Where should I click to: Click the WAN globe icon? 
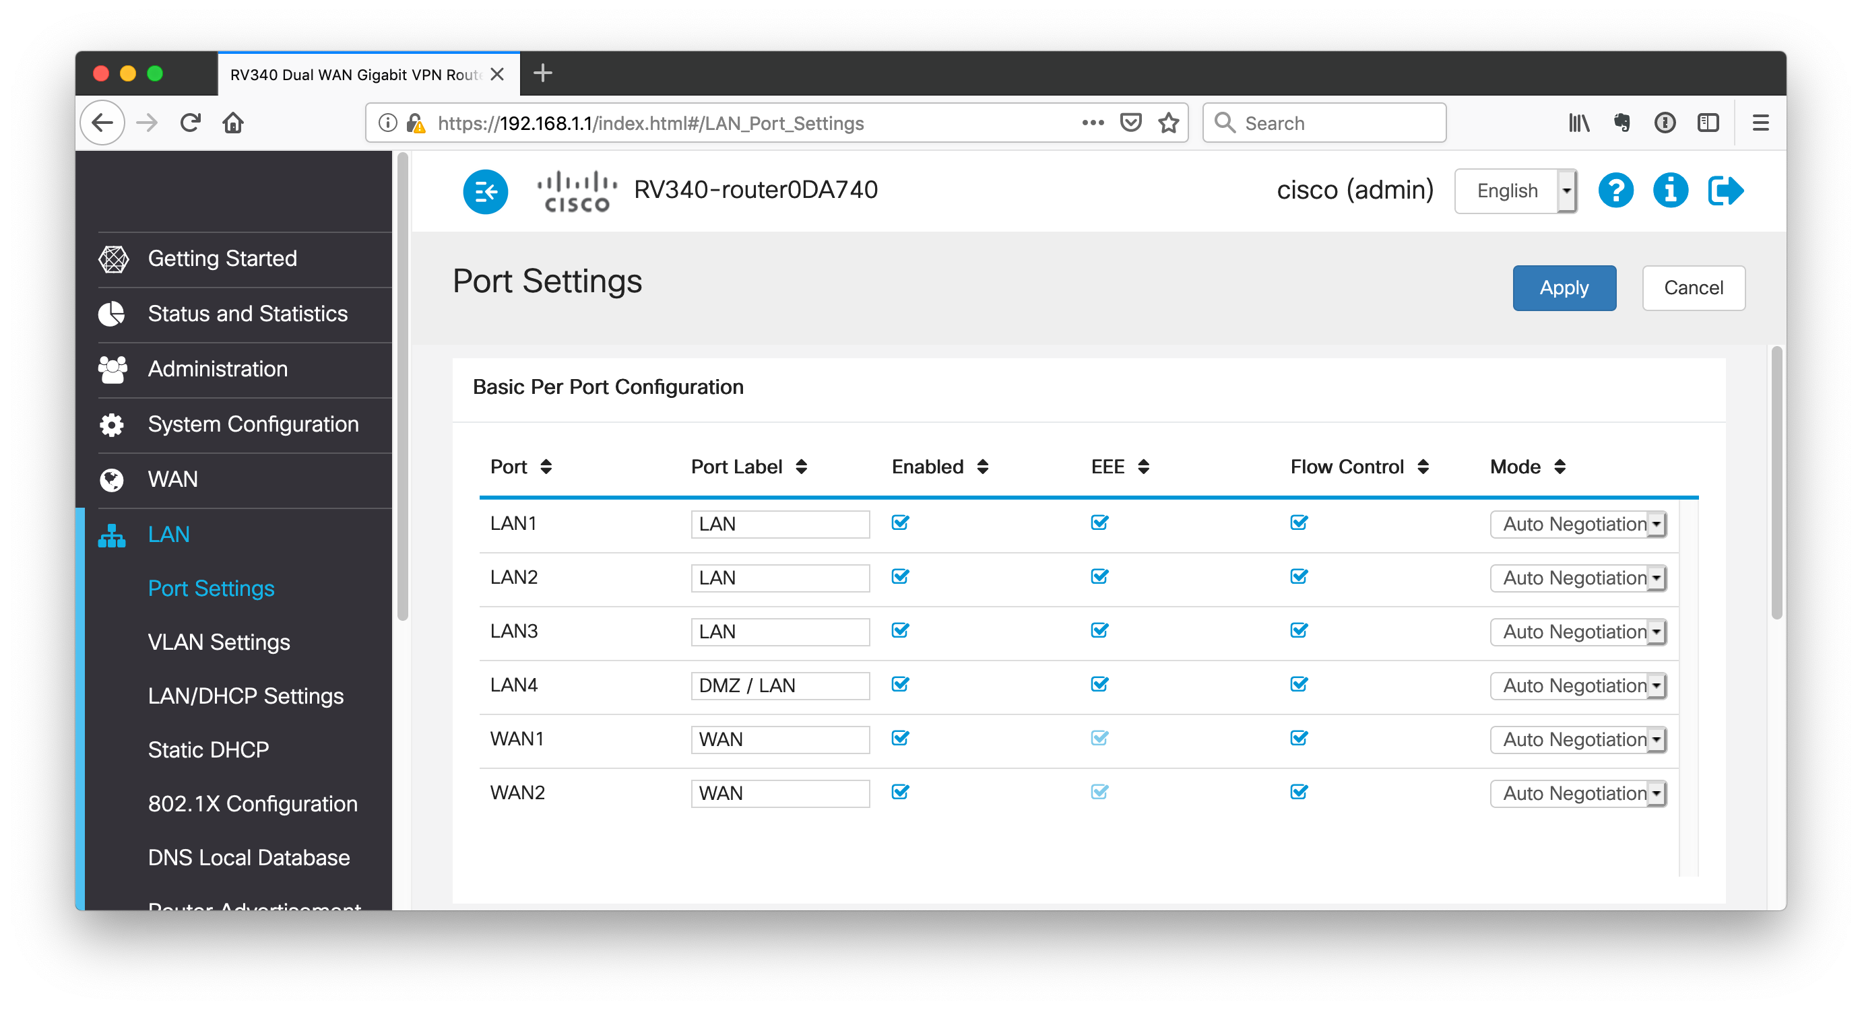pyautogui.click(x=112, y=479)
